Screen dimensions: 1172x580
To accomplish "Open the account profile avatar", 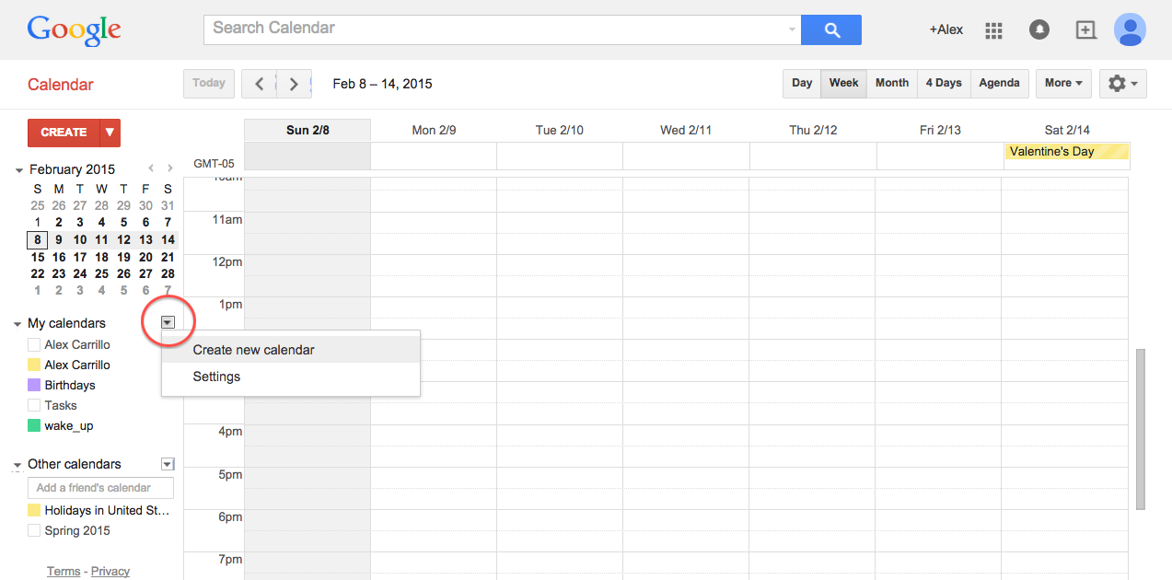I will point(1130,29).
